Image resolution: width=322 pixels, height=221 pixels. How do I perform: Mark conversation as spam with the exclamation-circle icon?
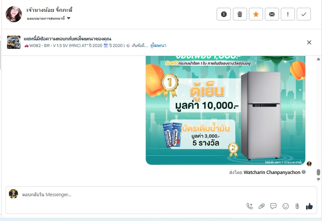(224, 14)
